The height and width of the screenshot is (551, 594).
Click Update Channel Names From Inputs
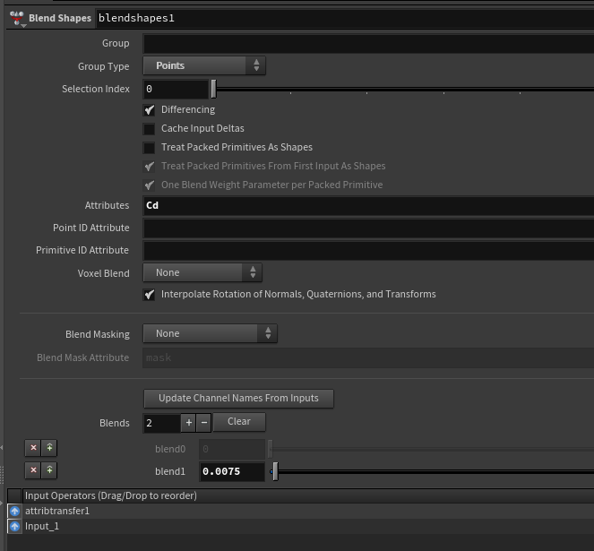coord(238,399)
